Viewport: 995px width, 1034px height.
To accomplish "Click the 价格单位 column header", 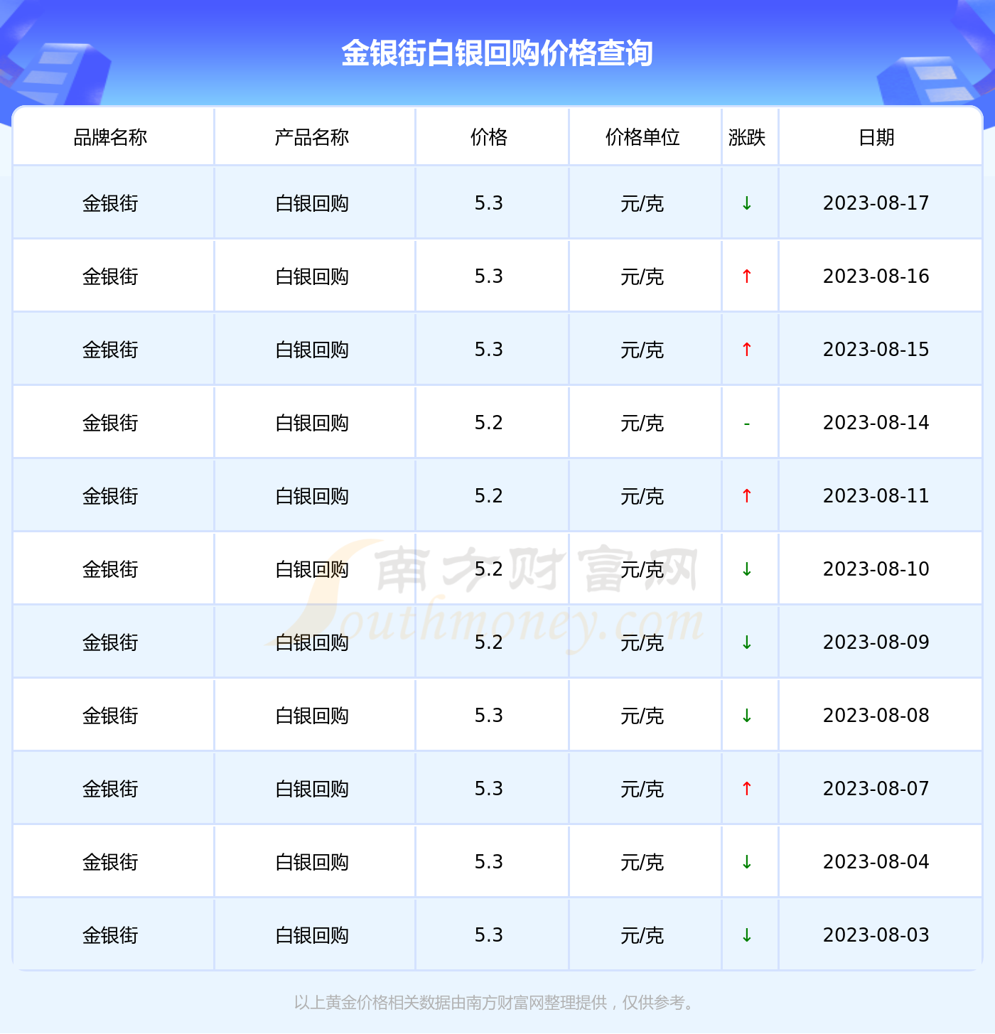I will point(642,137).
